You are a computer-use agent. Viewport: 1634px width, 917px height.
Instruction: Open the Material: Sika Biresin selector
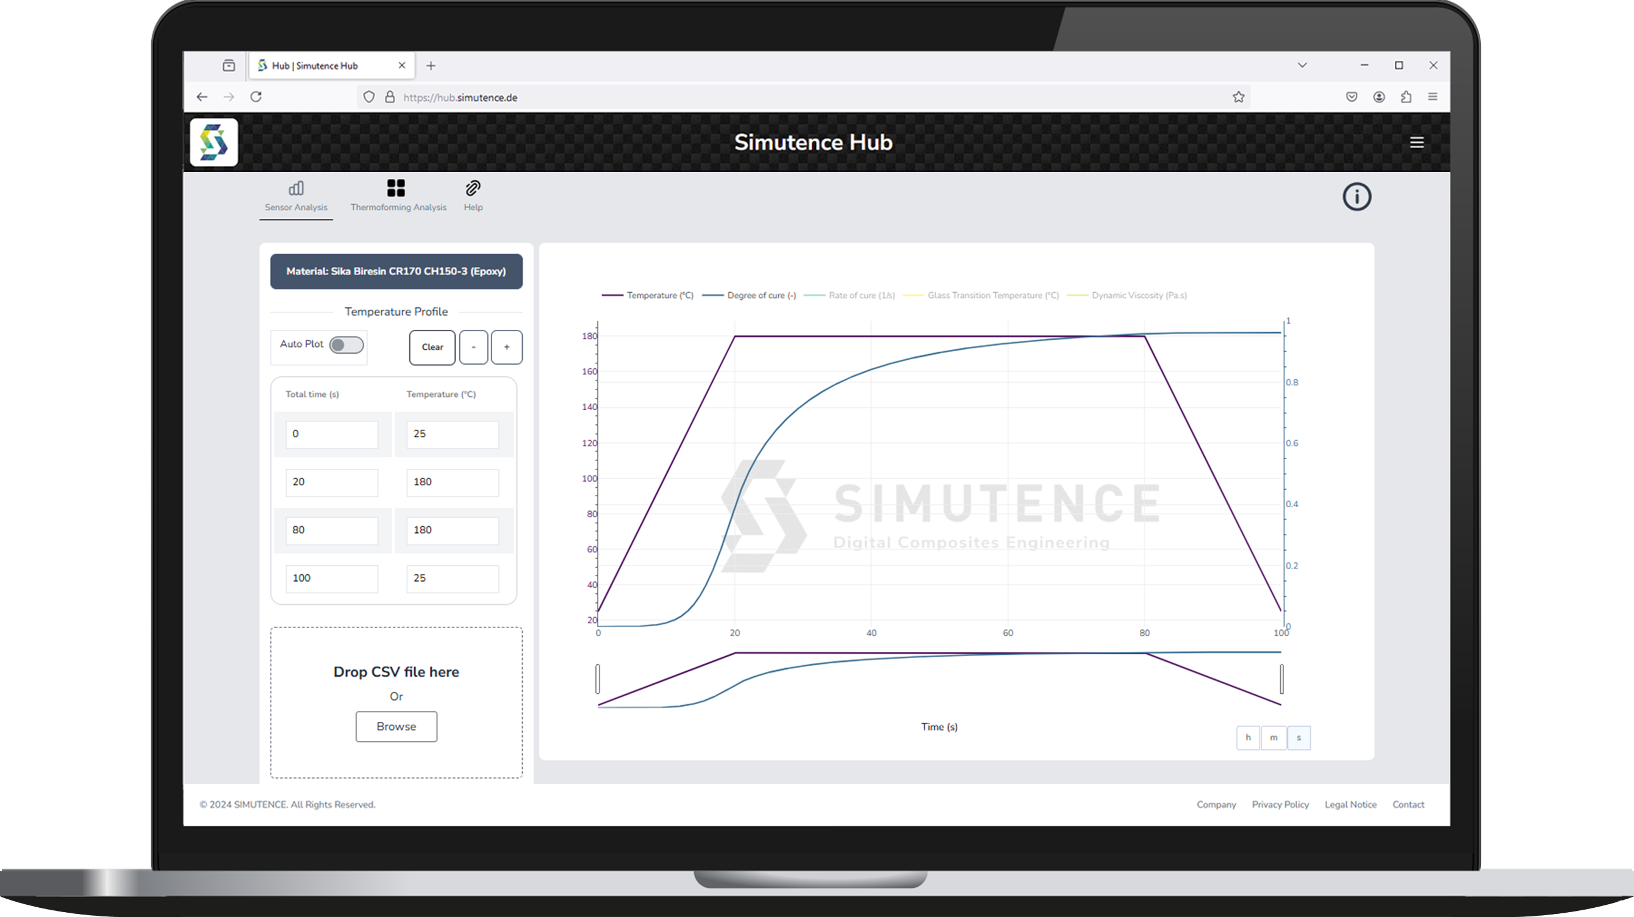click(396, 271)
